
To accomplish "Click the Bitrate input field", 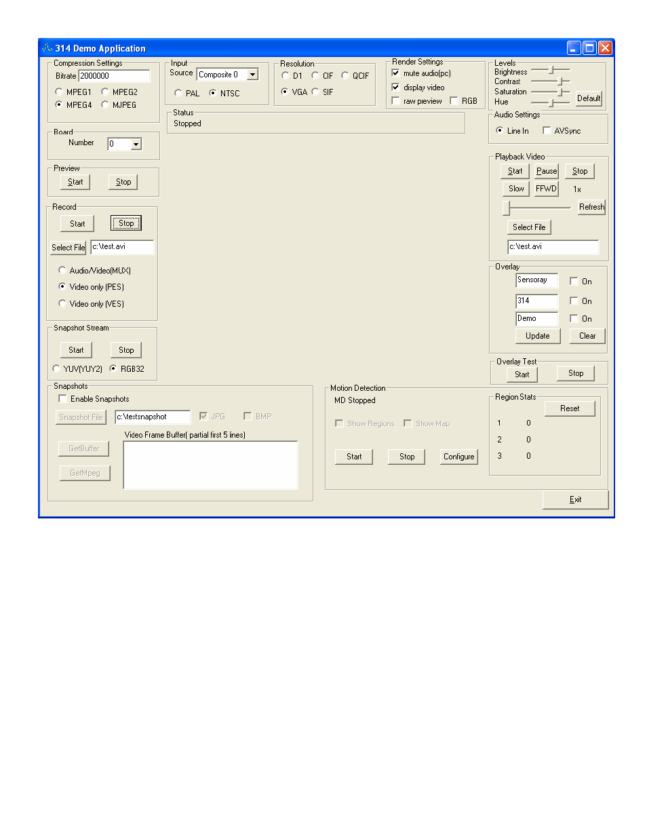I will pos(115,76).
